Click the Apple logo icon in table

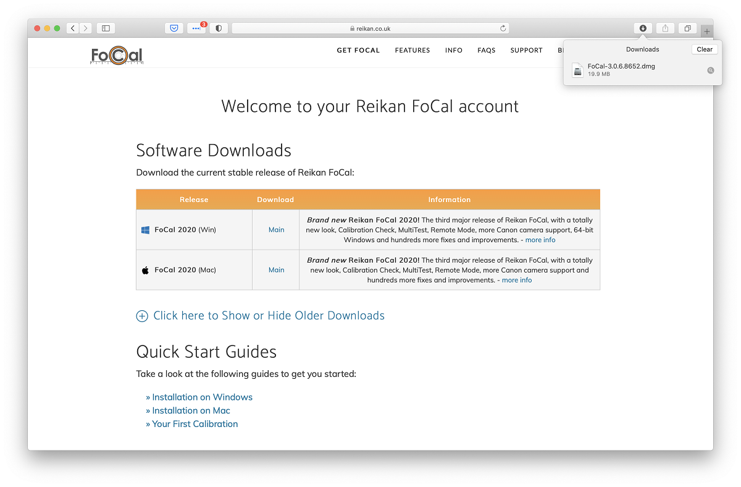click(146, 270)
